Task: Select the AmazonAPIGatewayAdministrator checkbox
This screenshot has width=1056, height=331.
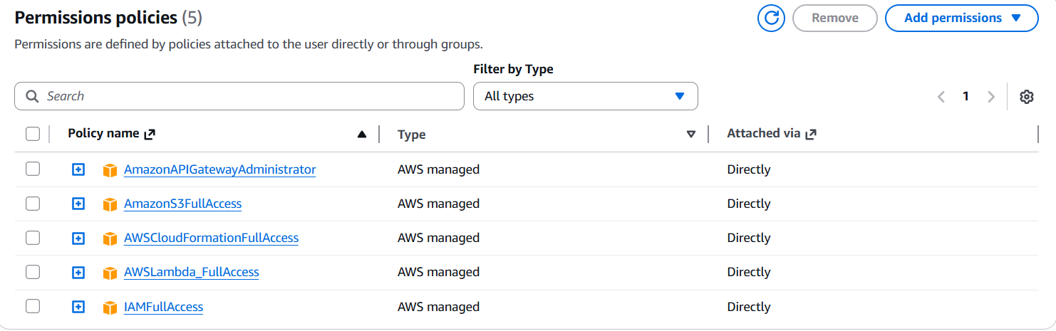Action: pos(33,169)
